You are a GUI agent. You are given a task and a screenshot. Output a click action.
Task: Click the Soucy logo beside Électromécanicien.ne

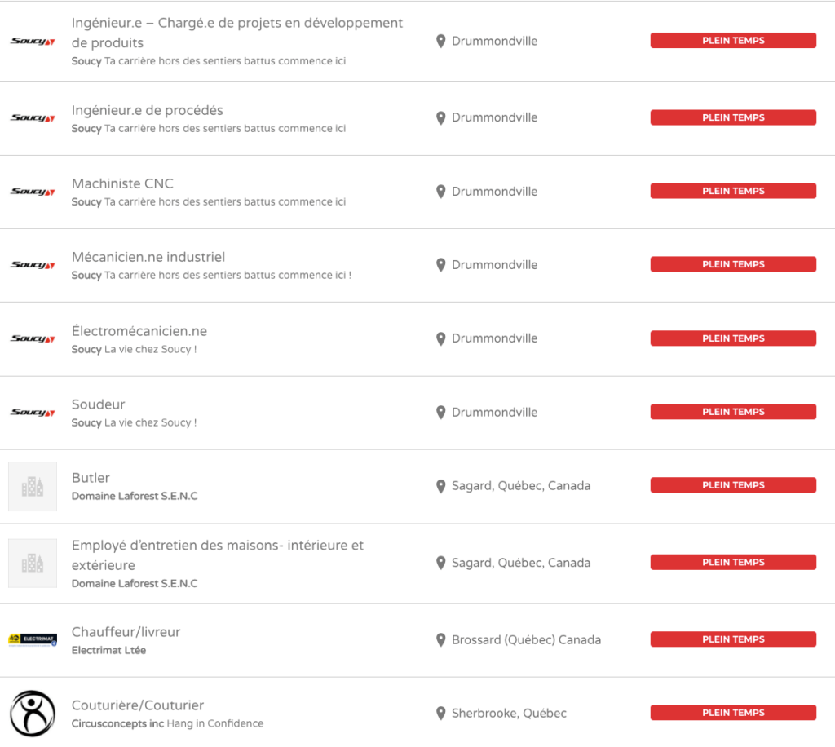[33, 338]
